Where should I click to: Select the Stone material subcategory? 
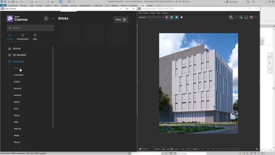17,115
